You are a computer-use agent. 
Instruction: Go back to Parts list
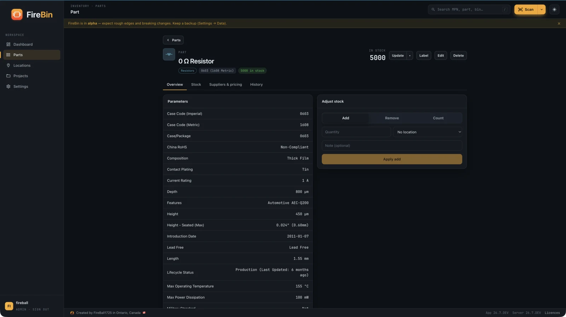tap(173, 40)
